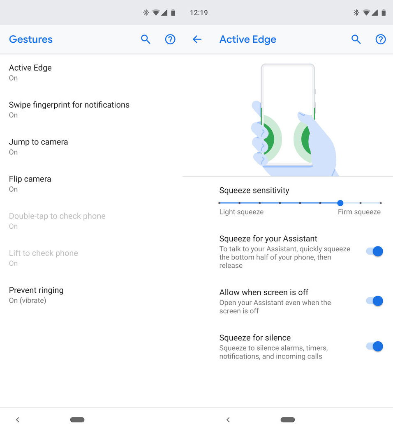The width and height of the screenshot is (393, 432).
Task: Open the Prevent ringing setting
Action: tap(91, 295)
